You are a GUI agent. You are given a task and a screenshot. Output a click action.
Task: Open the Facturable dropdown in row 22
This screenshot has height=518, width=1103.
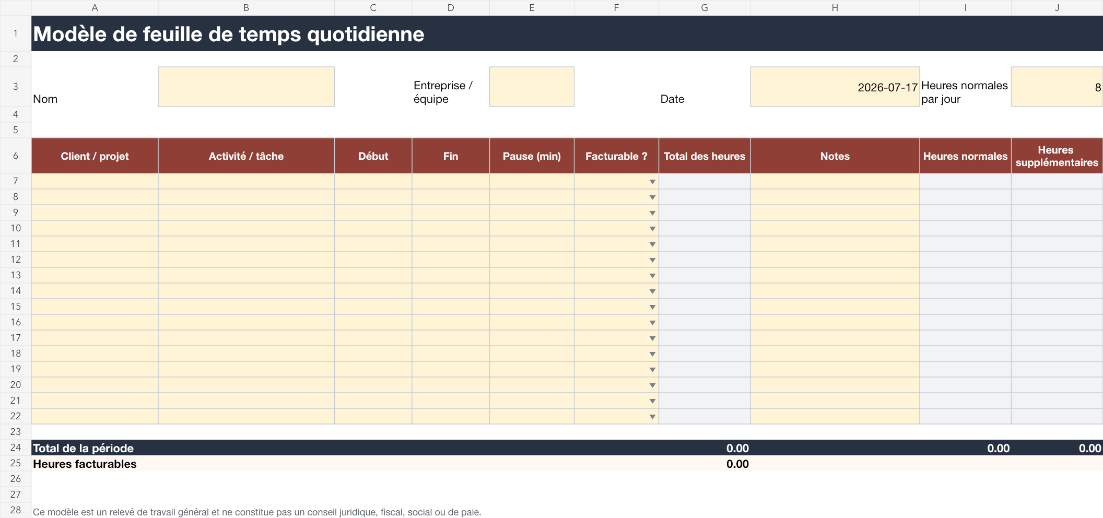pos(652,417)
